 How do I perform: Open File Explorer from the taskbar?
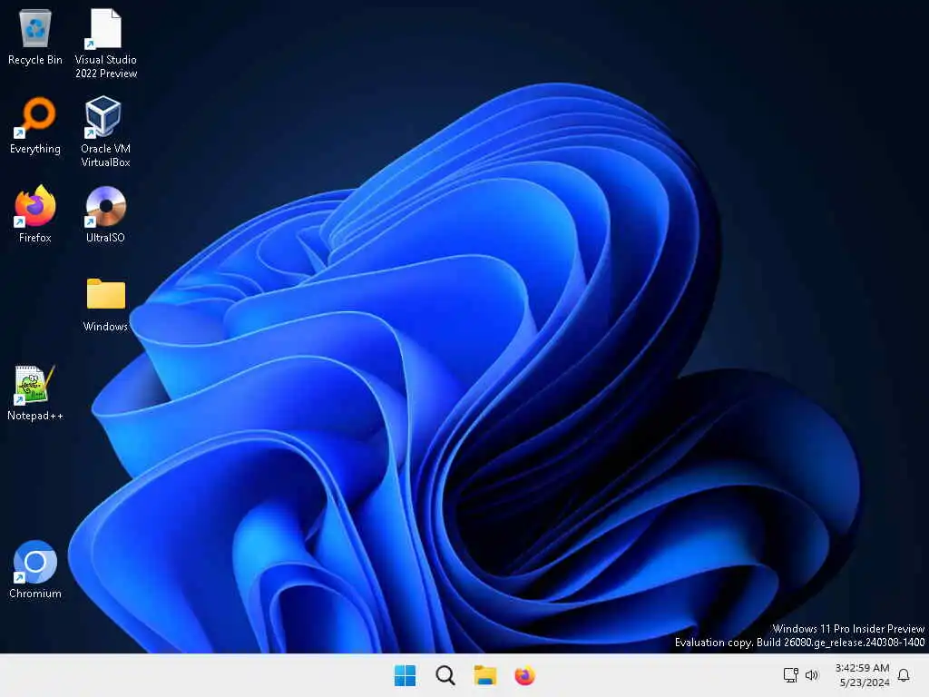(485, 675)
